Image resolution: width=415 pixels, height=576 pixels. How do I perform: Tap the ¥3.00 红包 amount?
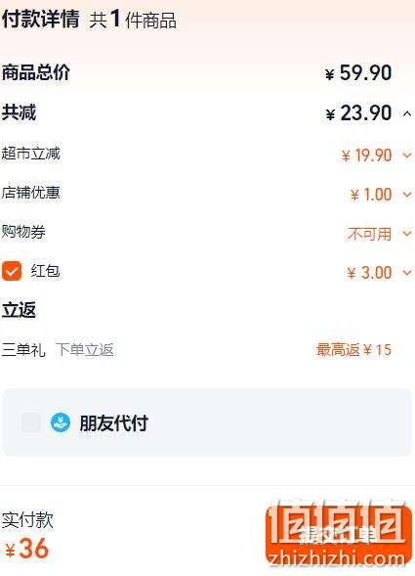click(x=369, y=273)
